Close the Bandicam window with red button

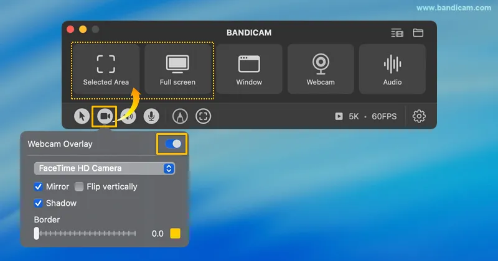tap(70, 29)
